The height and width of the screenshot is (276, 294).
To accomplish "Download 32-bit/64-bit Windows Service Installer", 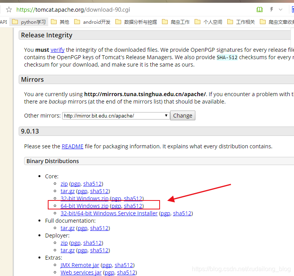I will [109, 213].
